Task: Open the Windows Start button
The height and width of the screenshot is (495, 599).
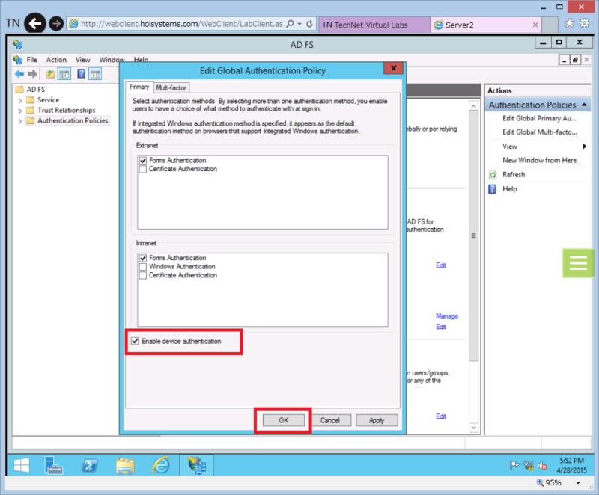Action: point(22,465)
